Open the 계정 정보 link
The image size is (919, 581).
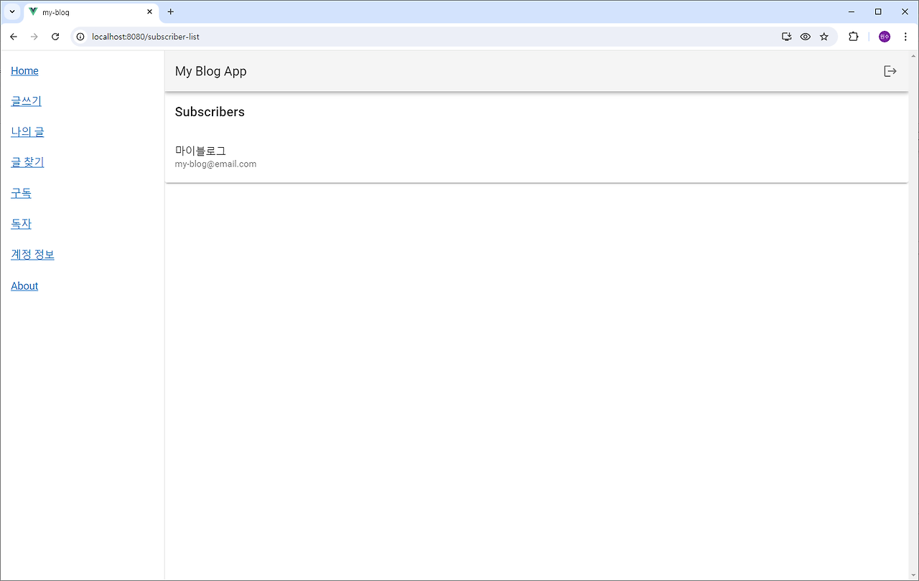(x=32, y=255)
